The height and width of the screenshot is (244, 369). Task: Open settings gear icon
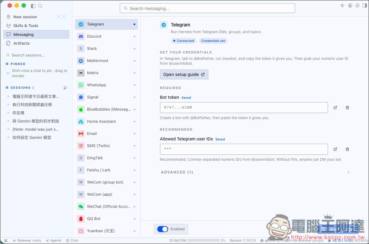pyautogui.click(x=358, y=6)
